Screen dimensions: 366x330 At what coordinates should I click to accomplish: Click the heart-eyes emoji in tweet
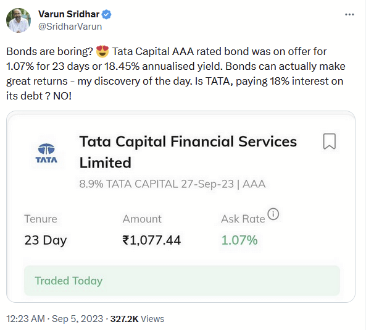tap(102, 52)
